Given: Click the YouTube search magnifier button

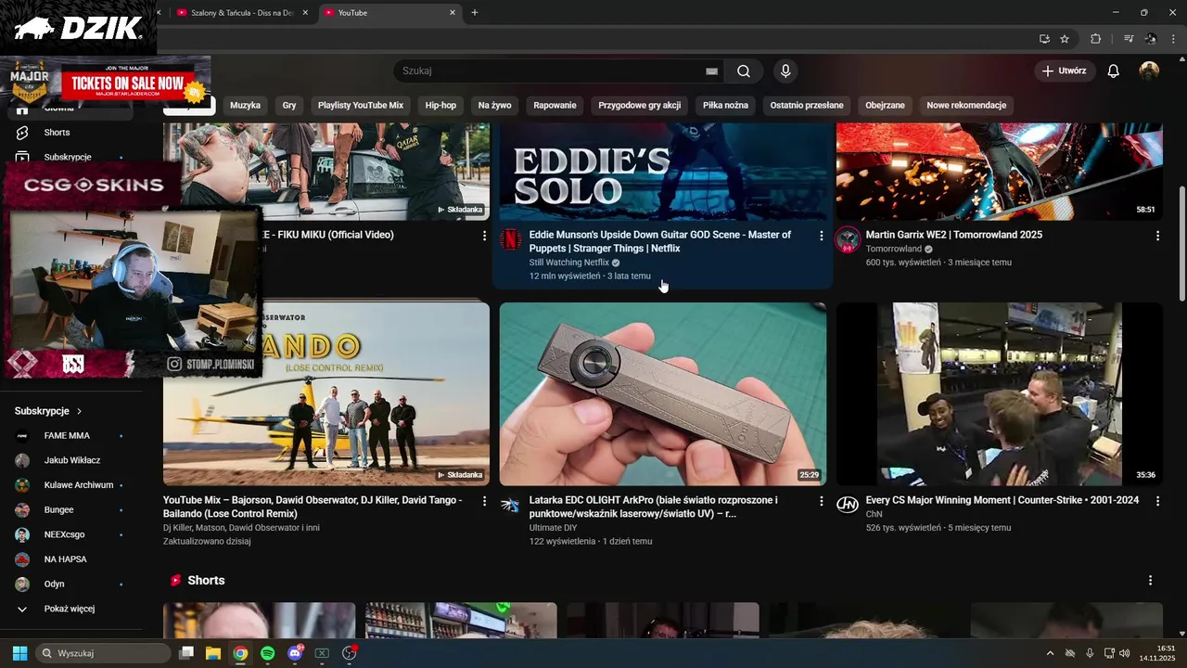Looking at the screenshot, I should tap(744, 71).
